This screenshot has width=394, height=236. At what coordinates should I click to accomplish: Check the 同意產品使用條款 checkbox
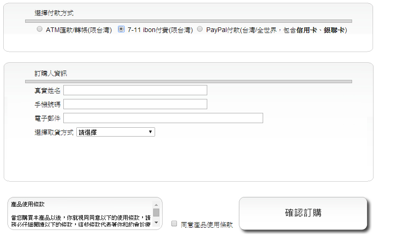174,224
